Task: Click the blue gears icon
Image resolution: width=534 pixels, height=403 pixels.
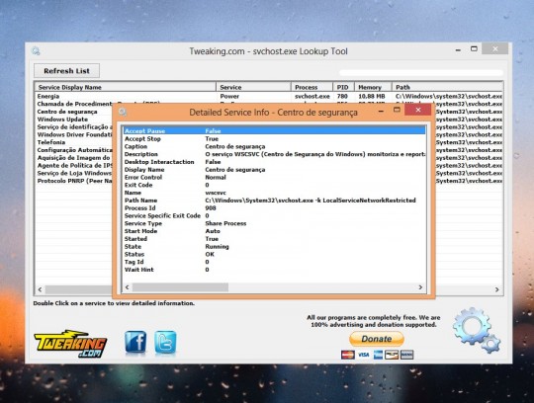Action: 477,330
